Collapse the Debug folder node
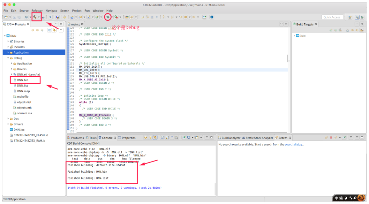Viewport: 369px width, 204px height. click(x=8, y=58)
